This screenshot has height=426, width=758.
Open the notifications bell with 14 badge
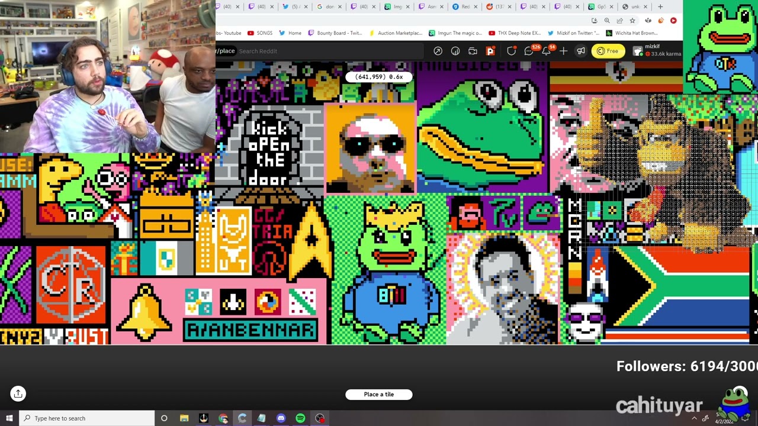[x=547, y=51]
